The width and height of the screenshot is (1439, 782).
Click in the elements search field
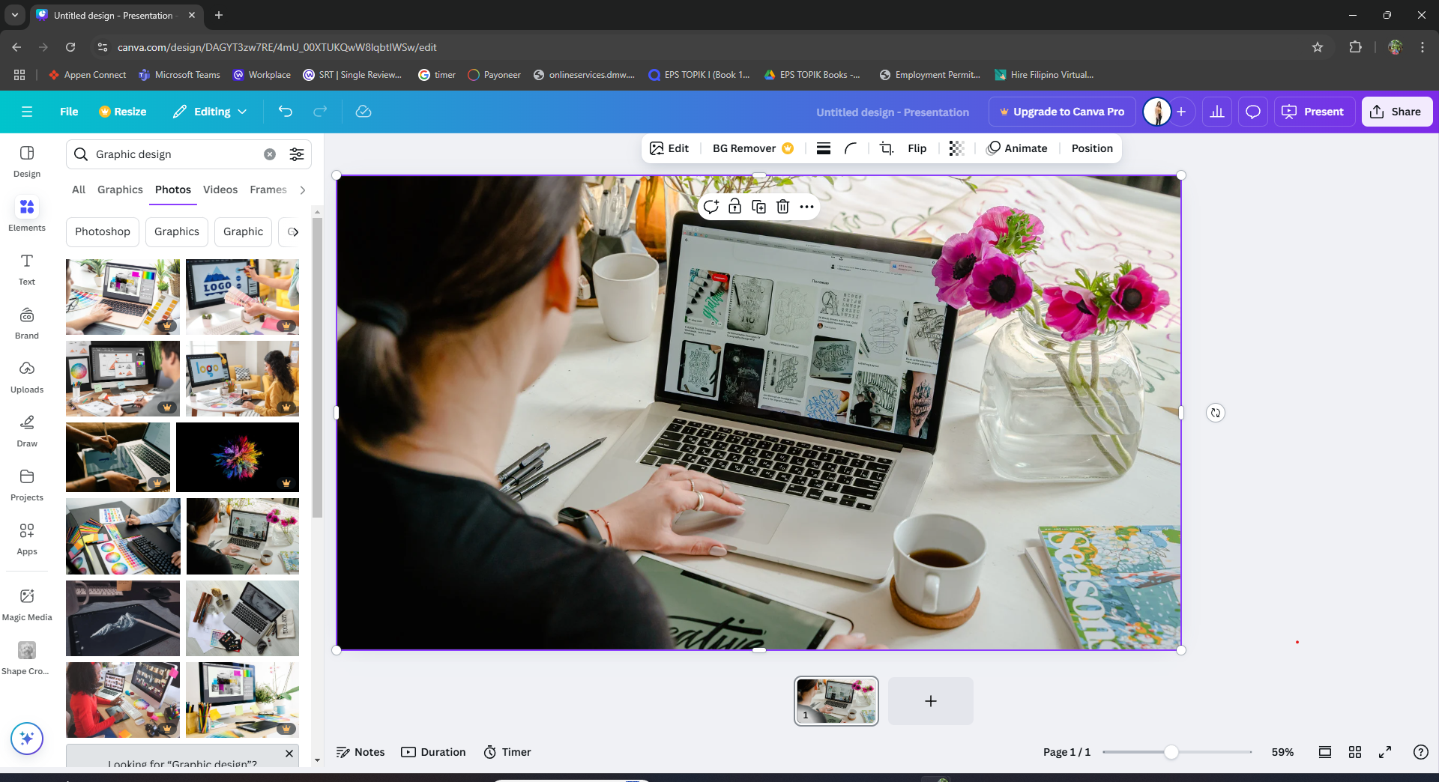click(x=177, y=154)
